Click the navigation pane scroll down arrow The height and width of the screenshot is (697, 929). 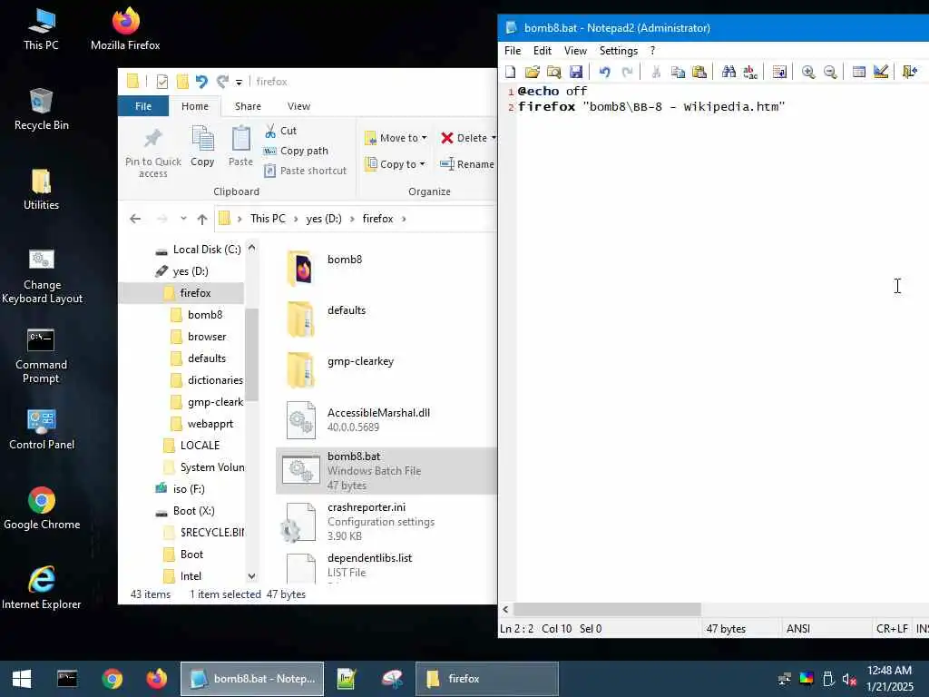point(252,576)
